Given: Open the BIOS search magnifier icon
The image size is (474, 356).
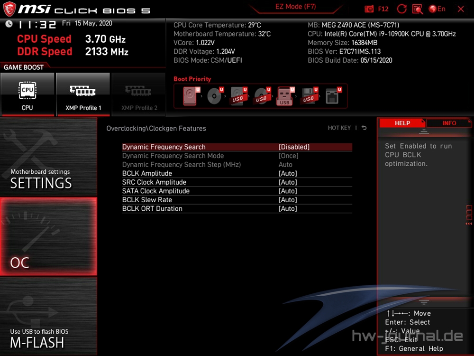Looking at the screenshot, I should pyautogui.click(x=417, y=9).
